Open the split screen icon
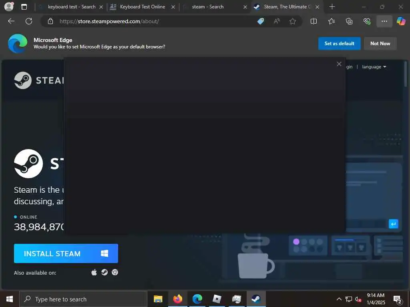Image resolution: width=410 pixels, height=307 pixels. 314,21
